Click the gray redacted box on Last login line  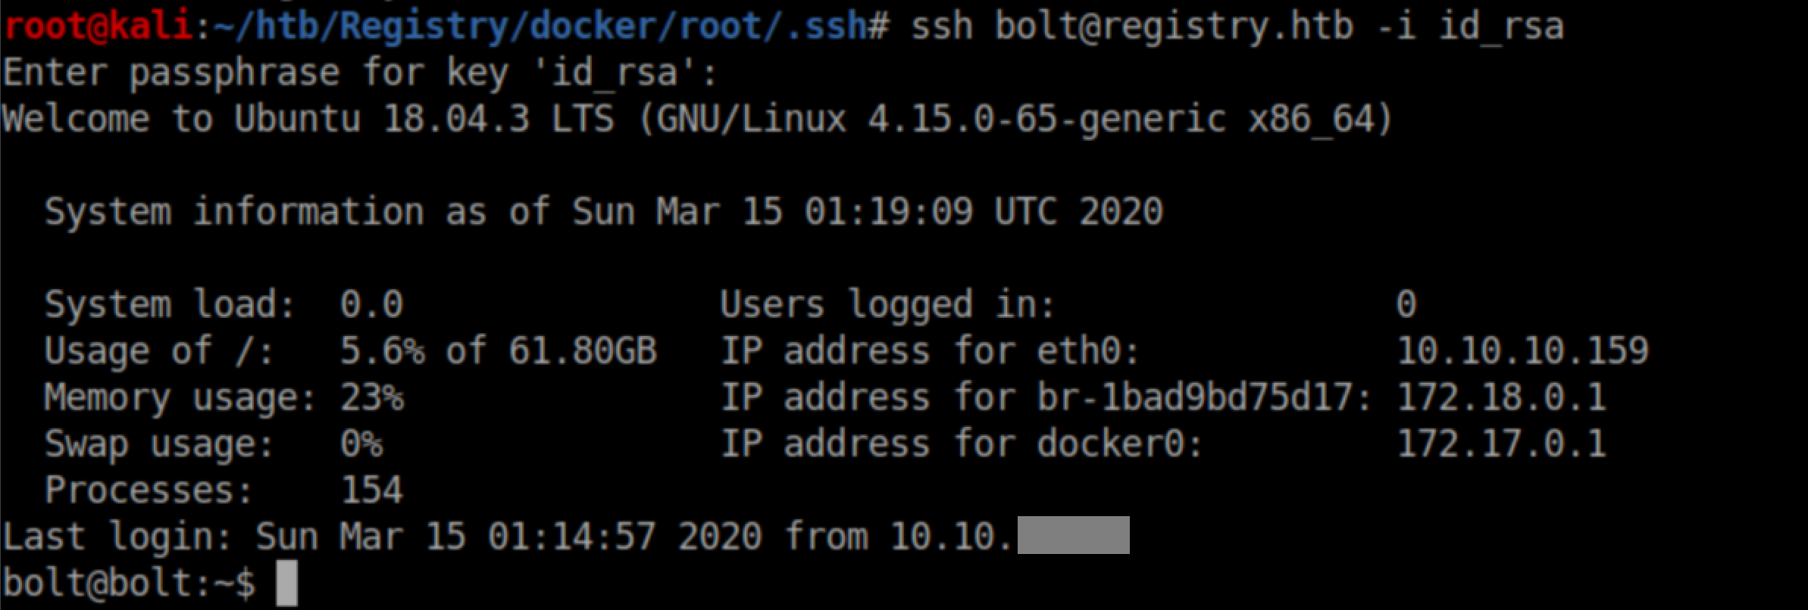click(1073, 536)
